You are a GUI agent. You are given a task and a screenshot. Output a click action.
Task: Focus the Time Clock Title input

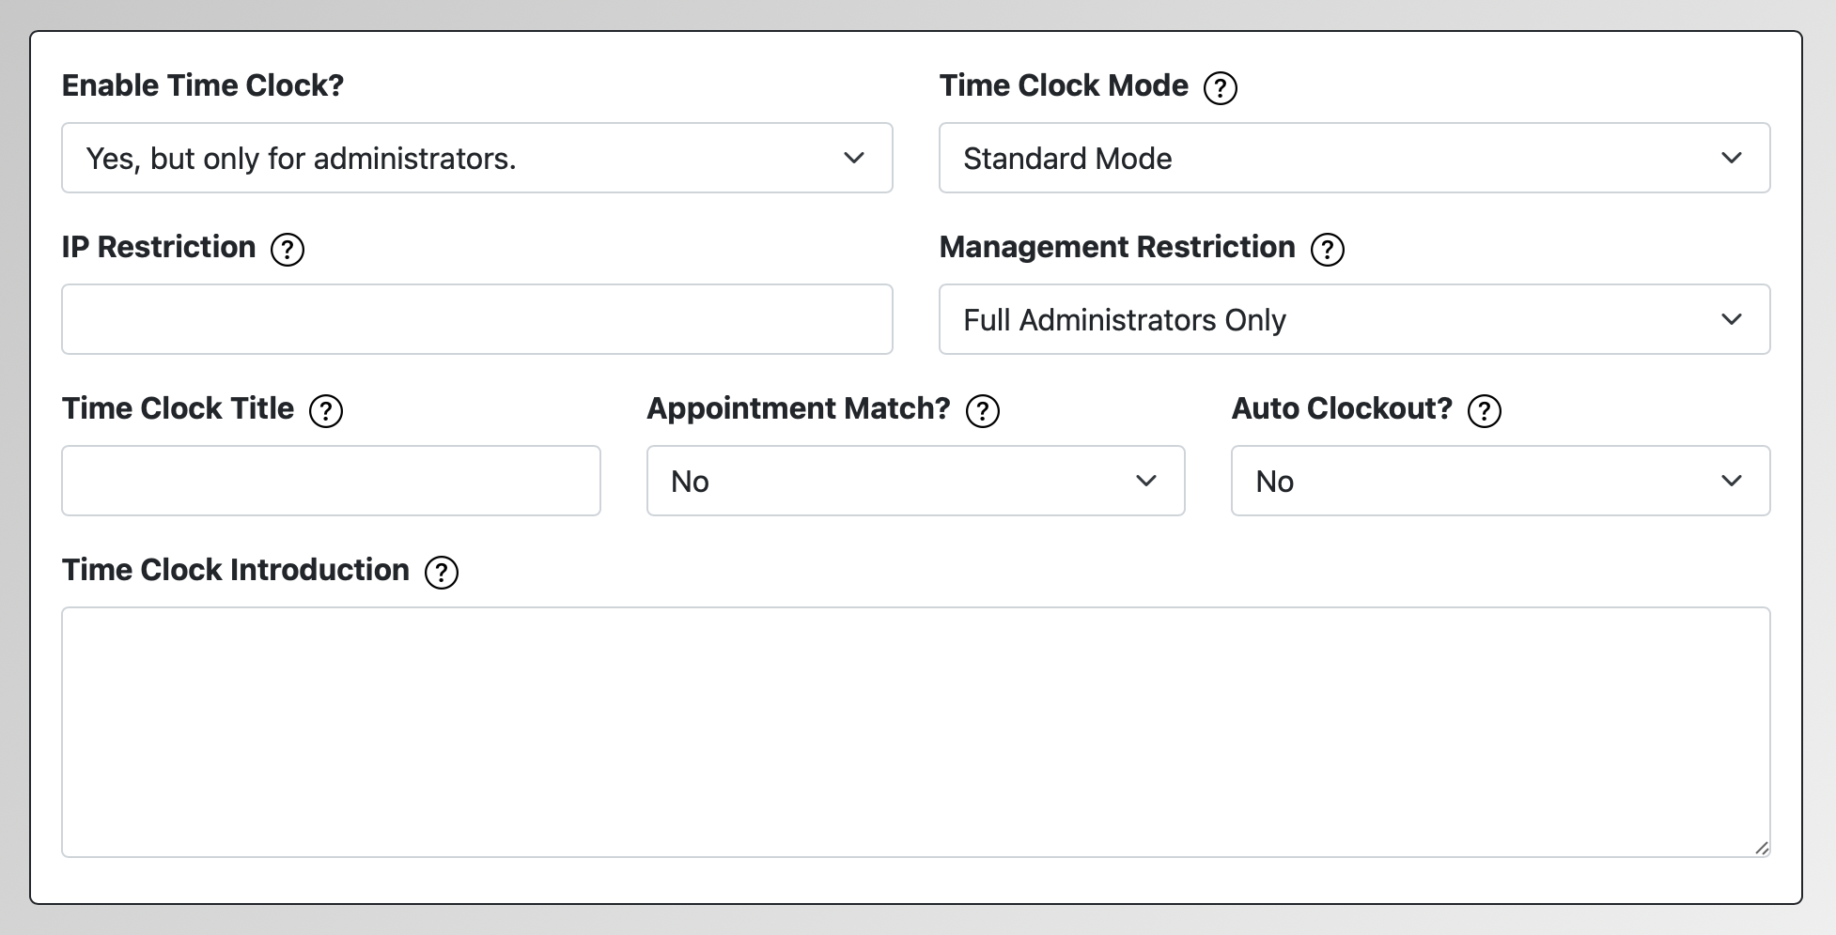331,481
